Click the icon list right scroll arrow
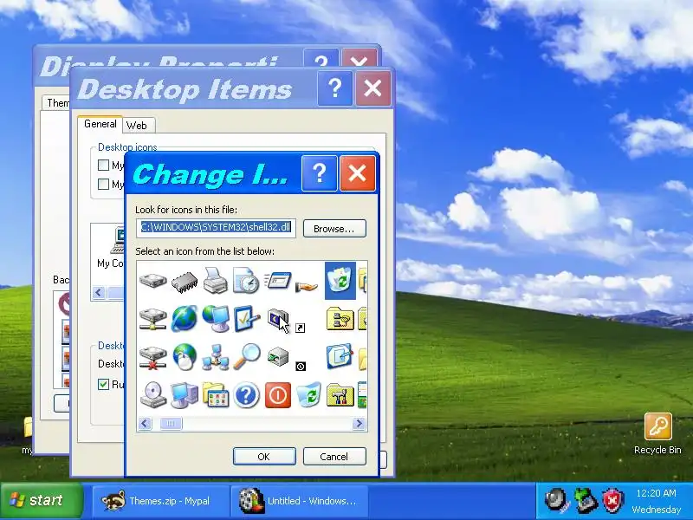 (359, 424)
